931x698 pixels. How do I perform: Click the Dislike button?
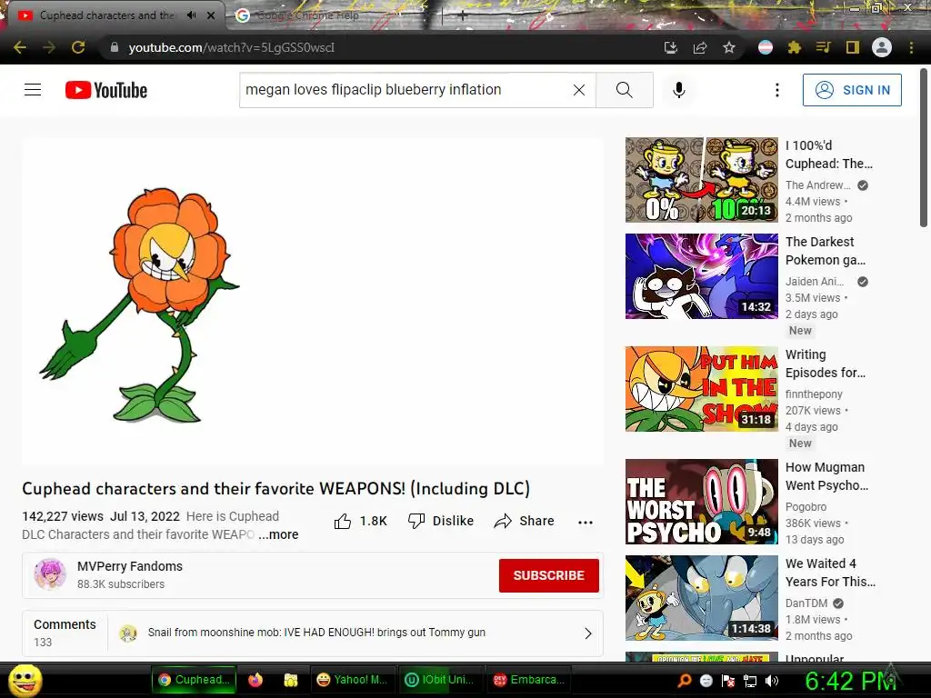(441, 521)
